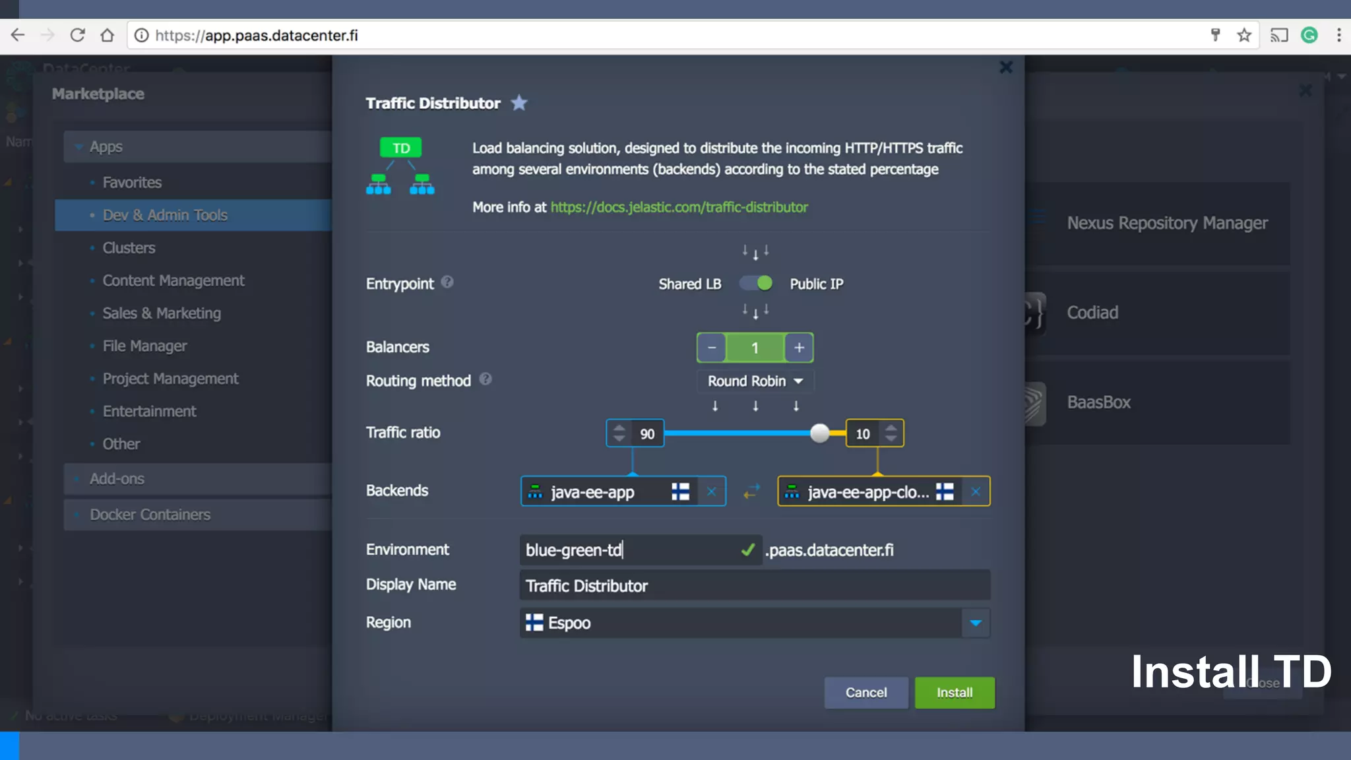Screen dimensions: 1351x760
Task: Click the browser address bar URL
Action: 257,35
